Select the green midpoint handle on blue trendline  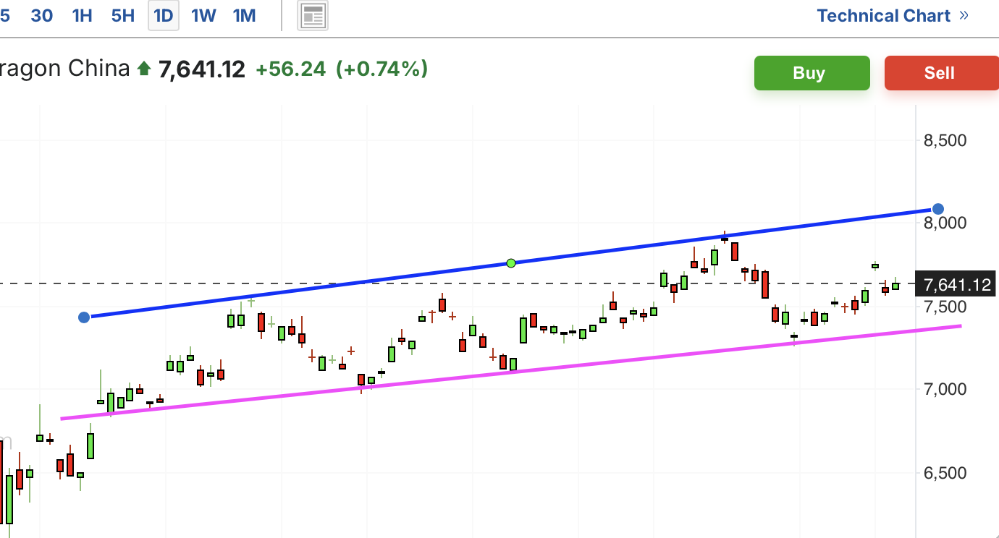click(x=511, y=262)
